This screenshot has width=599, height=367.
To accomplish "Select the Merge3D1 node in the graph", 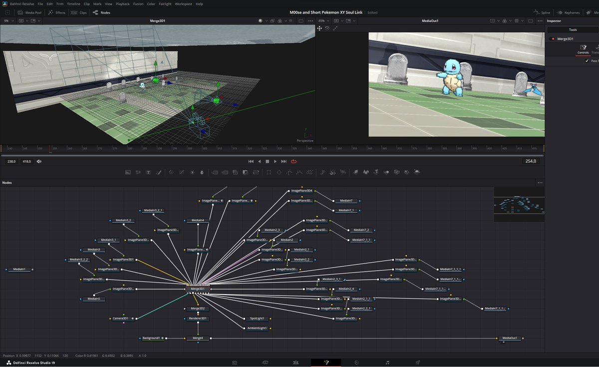I will click(x=198, y=289).
